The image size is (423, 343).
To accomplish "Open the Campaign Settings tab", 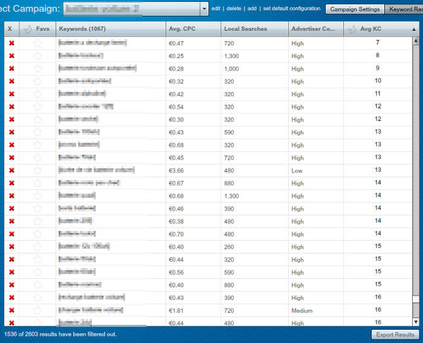I will coord(355,9).
